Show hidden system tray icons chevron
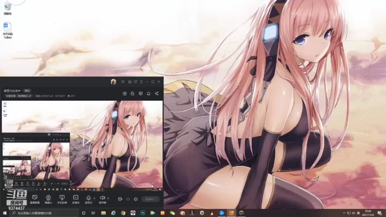The height and width of the screenshot is (217, 386). tap(344, 213)
